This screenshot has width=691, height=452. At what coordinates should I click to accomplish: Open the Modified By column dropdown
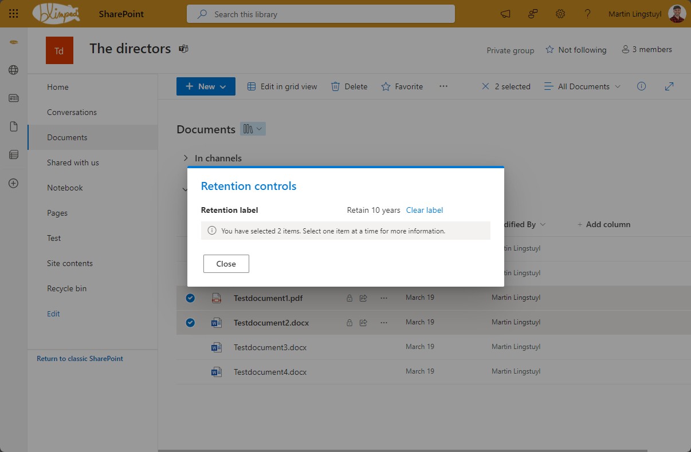[x=543, y=225]
